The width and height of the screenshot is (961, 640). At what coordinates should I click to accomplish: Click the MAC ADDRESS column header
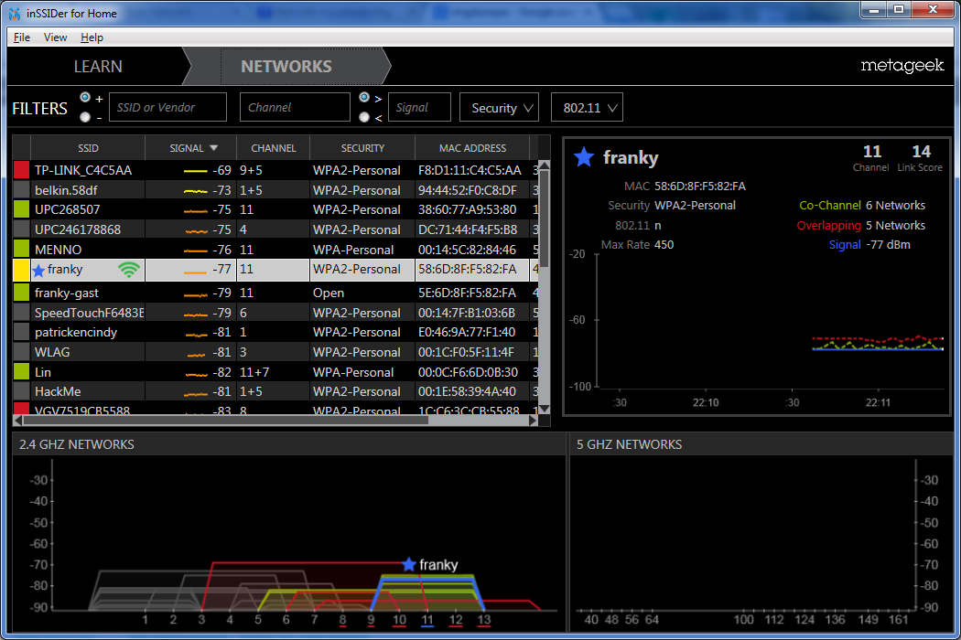[472, 148]
